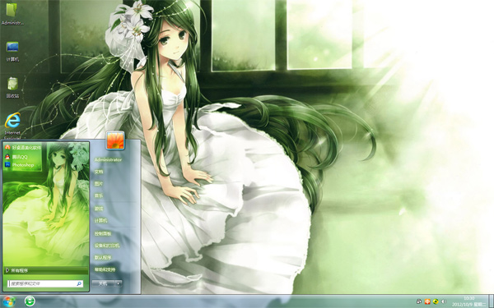Open shutdown options arrow beside 关机
This screenshot has height=308, width=494.
(x=119, y=283)
